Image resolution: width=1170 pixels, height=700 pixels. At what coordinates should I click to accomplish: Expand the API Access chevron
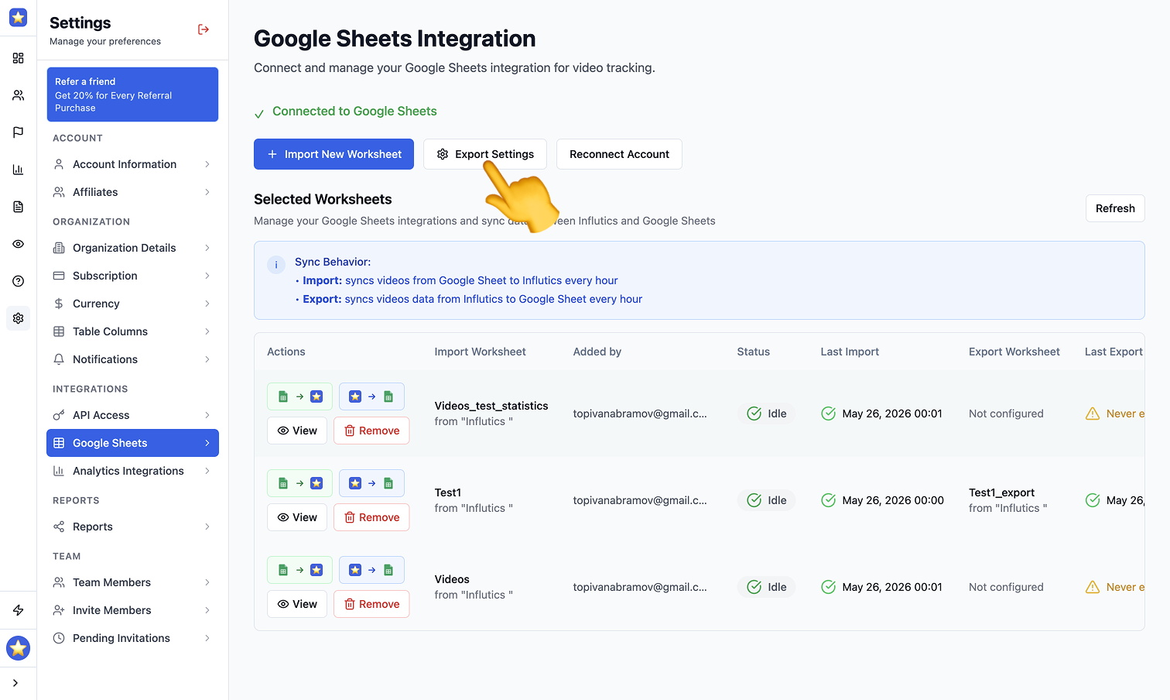coord(207,415)
